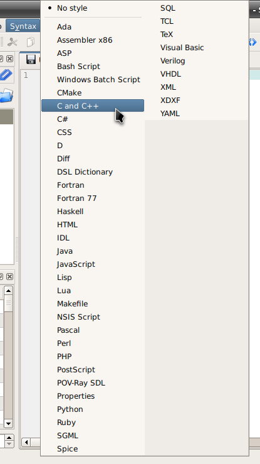Select SQL syntax highlighting

tap(196, 8)
